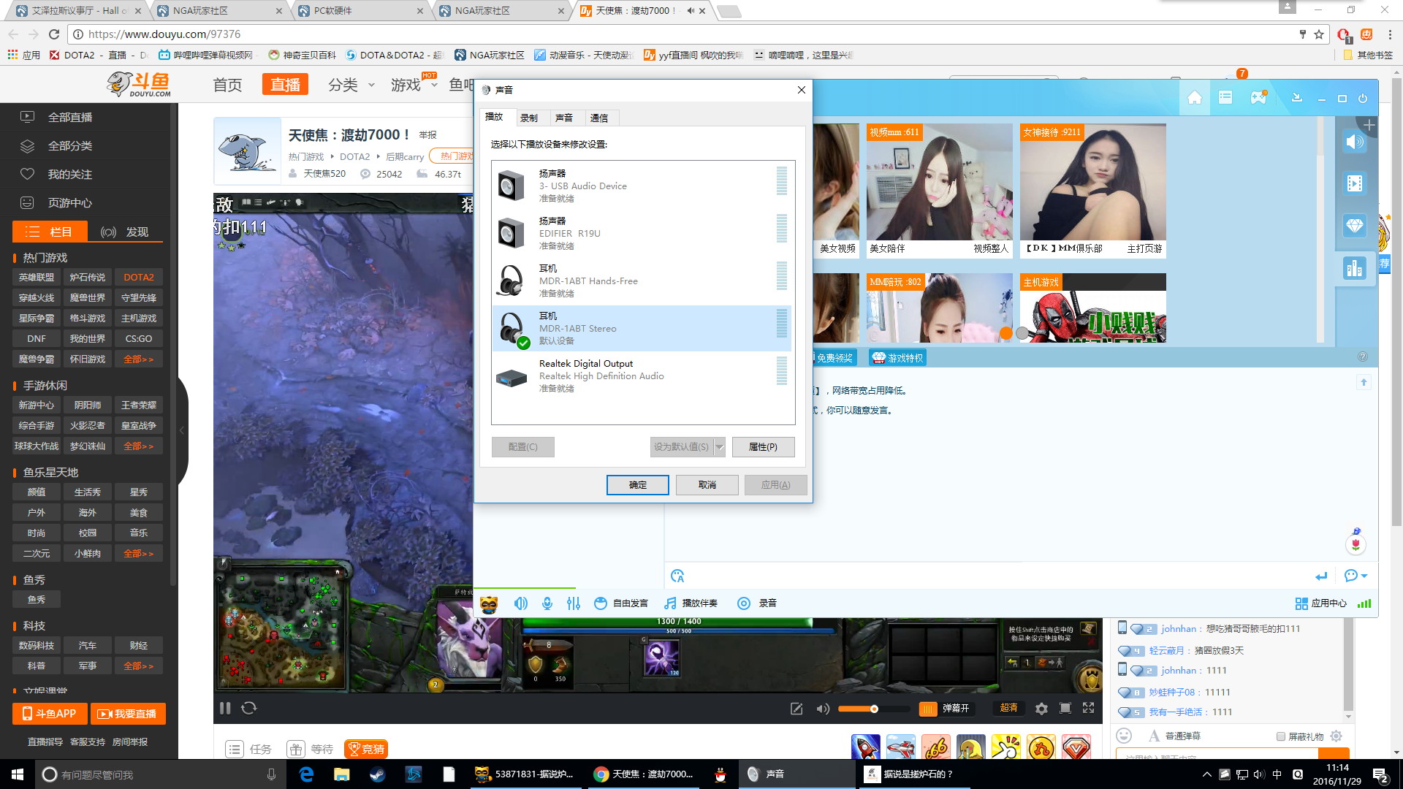The image size is (1403, 789).
Task: Expand the 设为默认值 dropdown arrow
Action: tap(720, 447)
